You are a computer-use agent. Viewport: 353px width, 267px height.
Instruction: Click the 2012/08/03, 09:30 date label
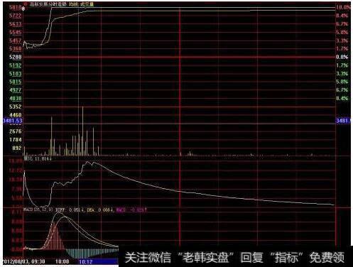click(x=24, y=261)
